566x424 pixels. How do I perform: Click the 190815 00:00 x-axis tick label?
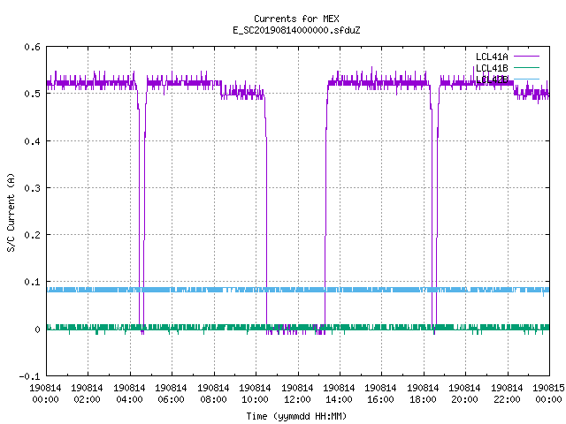pos(548,394)
